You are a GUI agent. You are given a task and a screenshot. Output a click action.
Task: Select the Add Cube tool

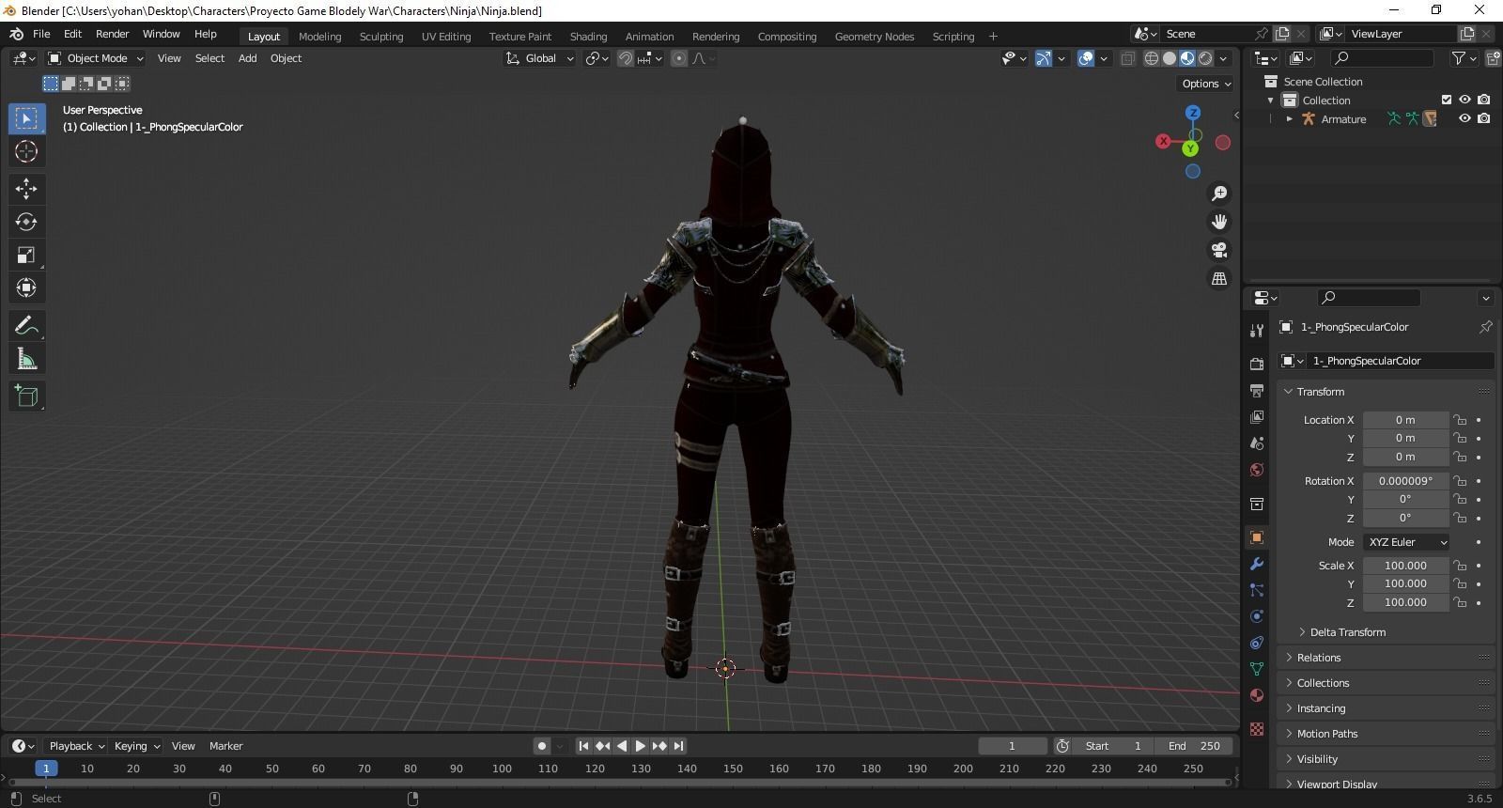click(x=26, y=396)
